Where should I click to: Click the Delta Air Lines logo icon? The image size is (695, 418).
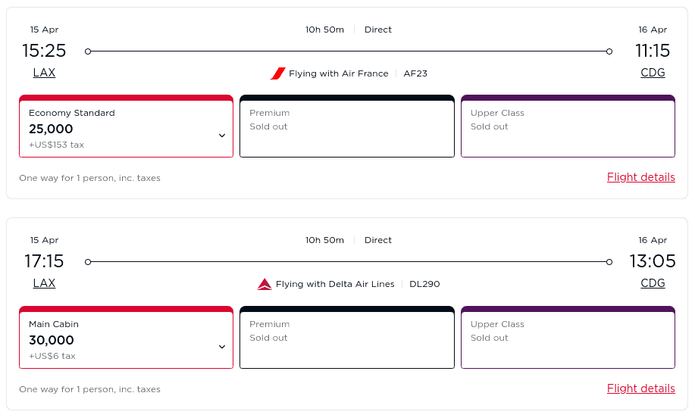[x=265, y=285]
